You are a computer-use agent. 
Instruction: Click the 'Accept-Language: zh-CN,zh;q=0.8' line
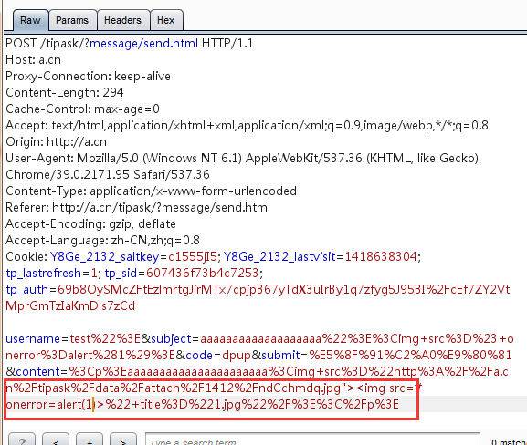102,241
